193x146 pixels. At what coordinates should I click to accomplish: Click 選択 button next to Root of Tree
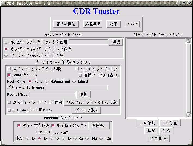tap(84, 94)
